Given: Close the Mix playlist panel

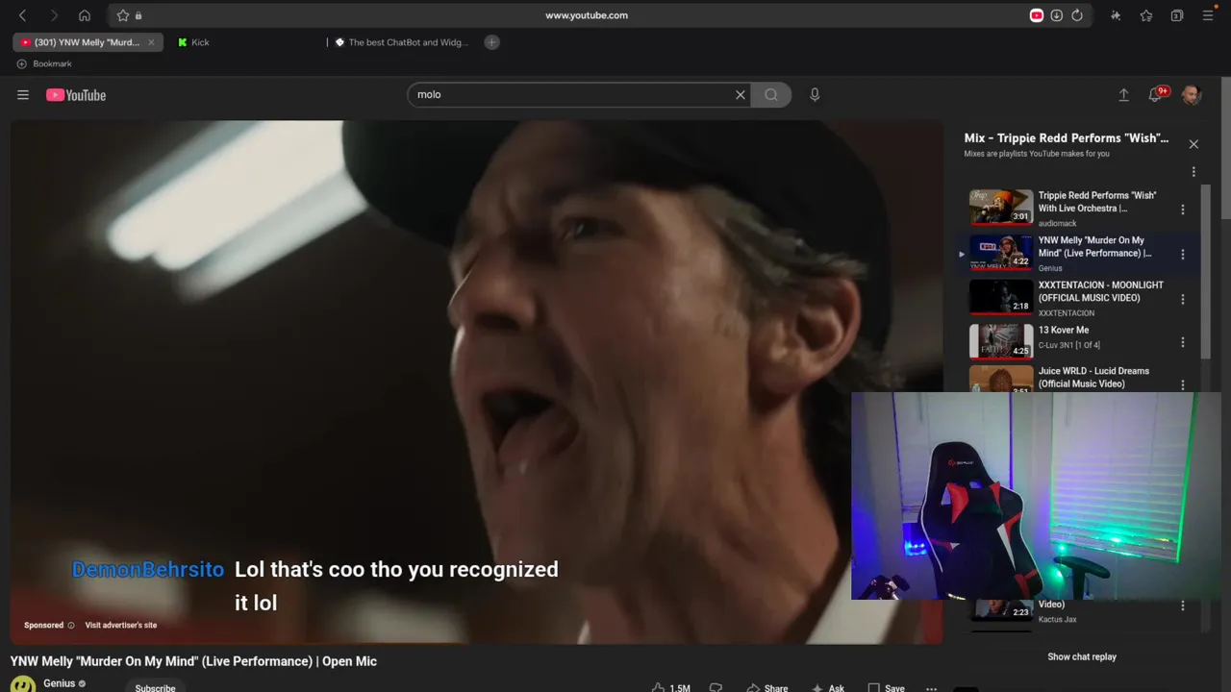Looking at the screenshot, I should (x=1193, y=144).
